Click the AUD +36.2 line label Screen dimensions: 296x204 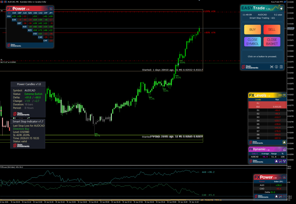[x=208, y=172]
